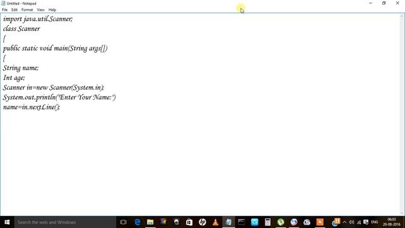
Task: Show hidden system tray icons
Action: (x=344, y=222)
